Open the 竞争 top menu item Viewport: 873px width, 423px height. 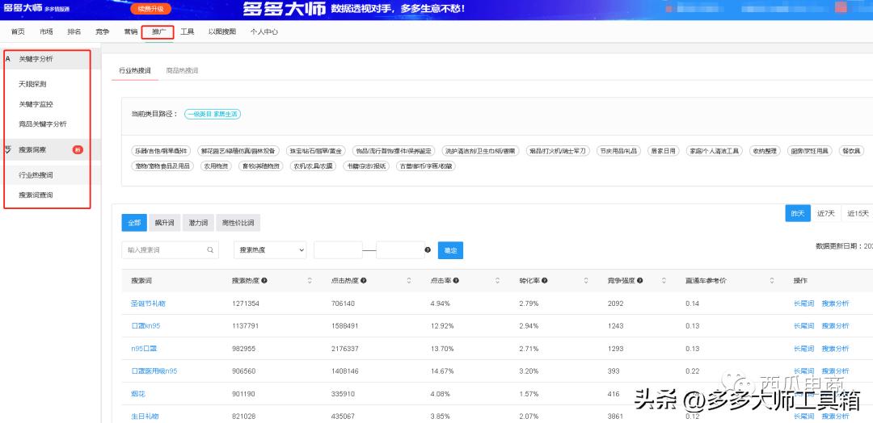(x=102, y=31)
